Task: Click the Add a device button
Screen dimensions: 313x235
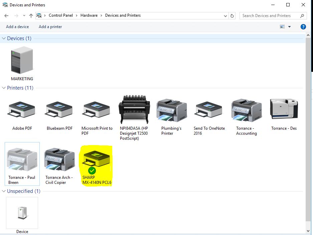Action: tap(17, 27)
